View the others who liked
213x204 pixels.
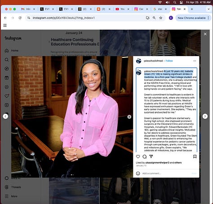178,163
